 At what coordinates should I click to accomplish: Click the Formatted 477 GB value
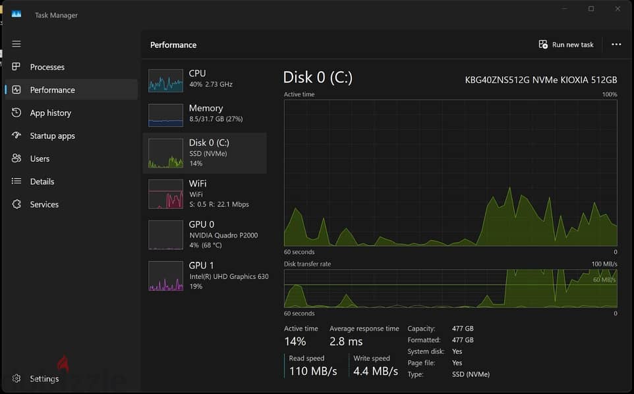[x=463, y=340]
